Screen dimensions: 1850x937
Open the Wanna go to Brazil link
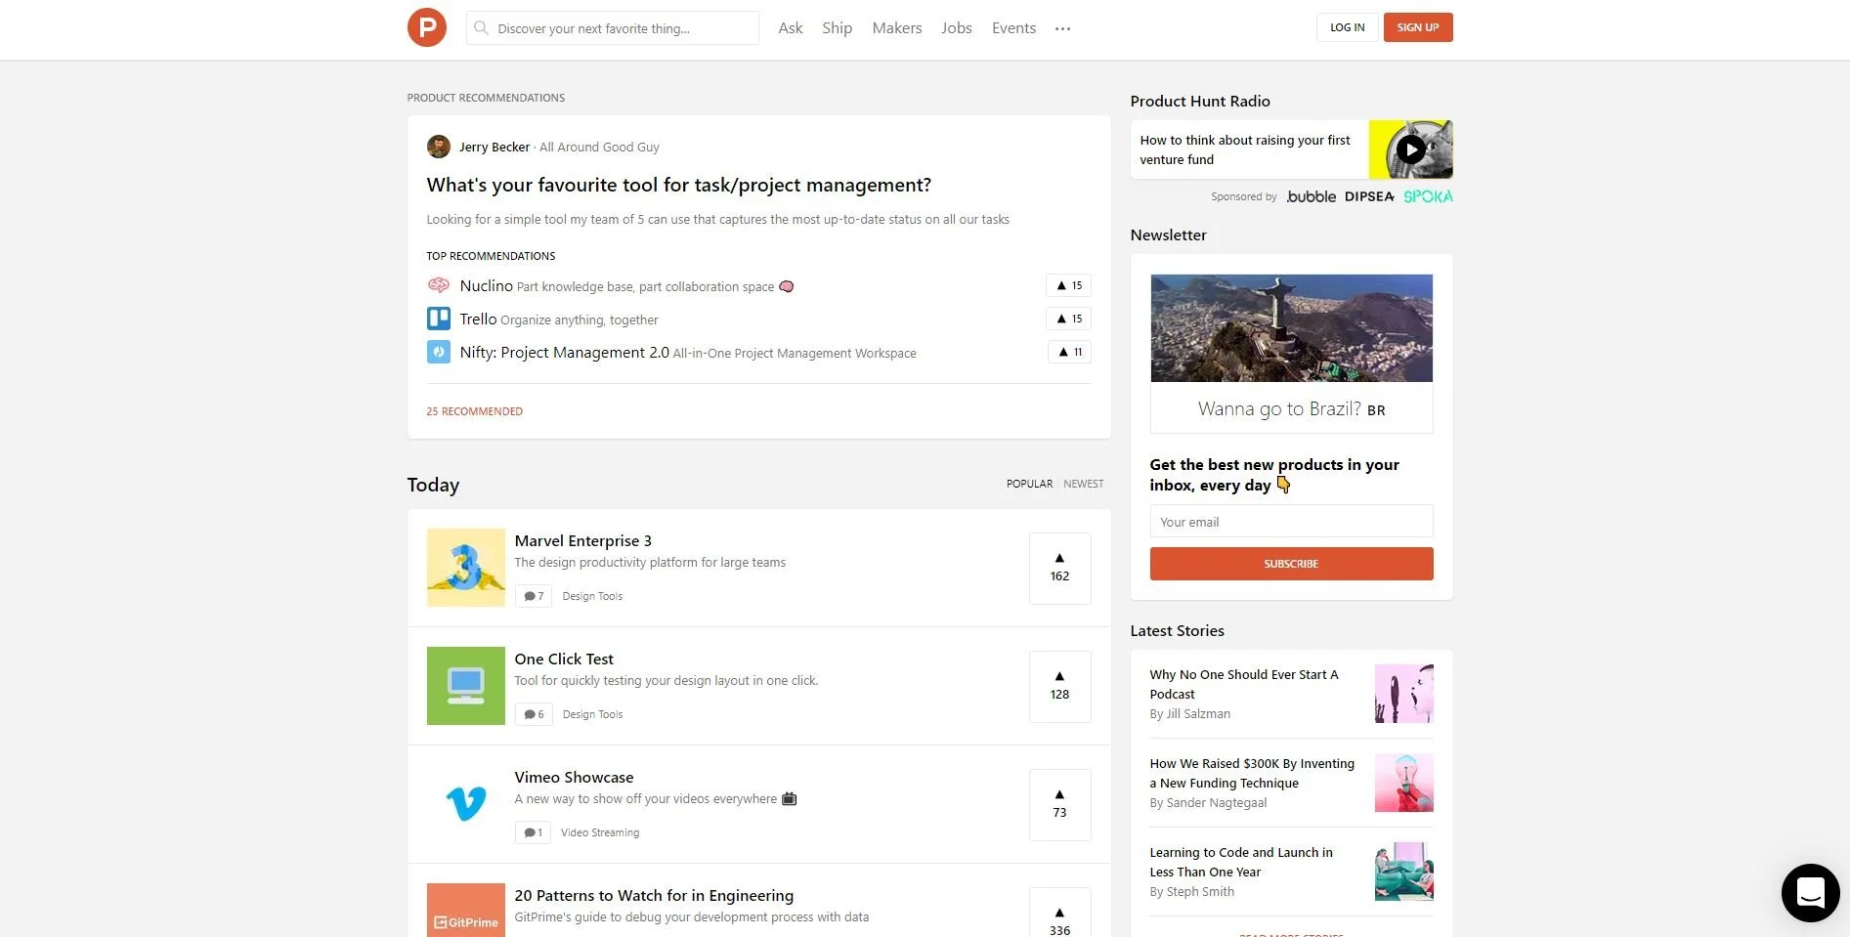coord(1291,408)
